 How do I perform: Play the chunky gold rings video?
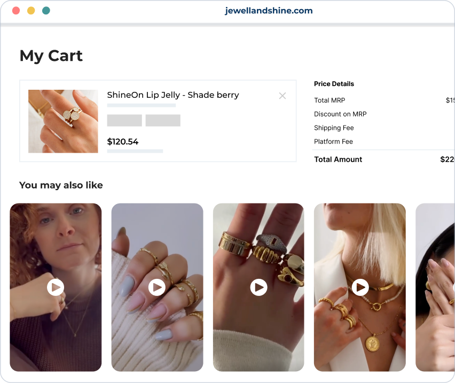pos(258,287)
